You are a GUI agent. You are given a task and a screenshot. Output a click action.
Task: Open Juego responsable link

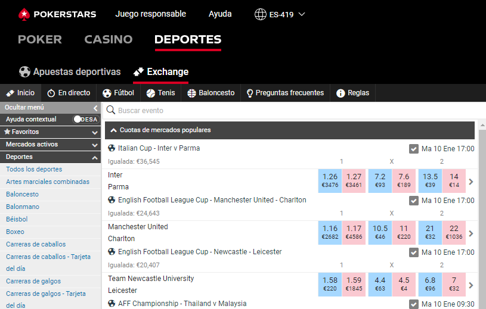(x=151, y=14)
